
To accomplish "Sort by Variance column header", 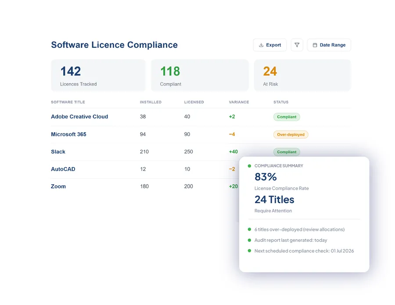I will [239, 102].
